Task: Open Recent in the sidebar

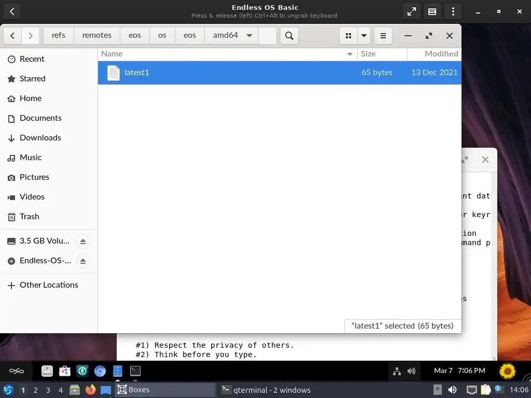Action: coord(49,59)
